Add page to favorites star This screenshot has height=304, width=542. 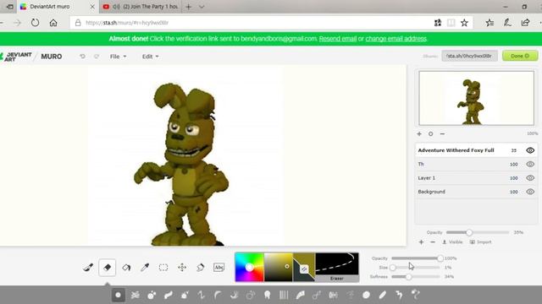(x=464, y=23)
